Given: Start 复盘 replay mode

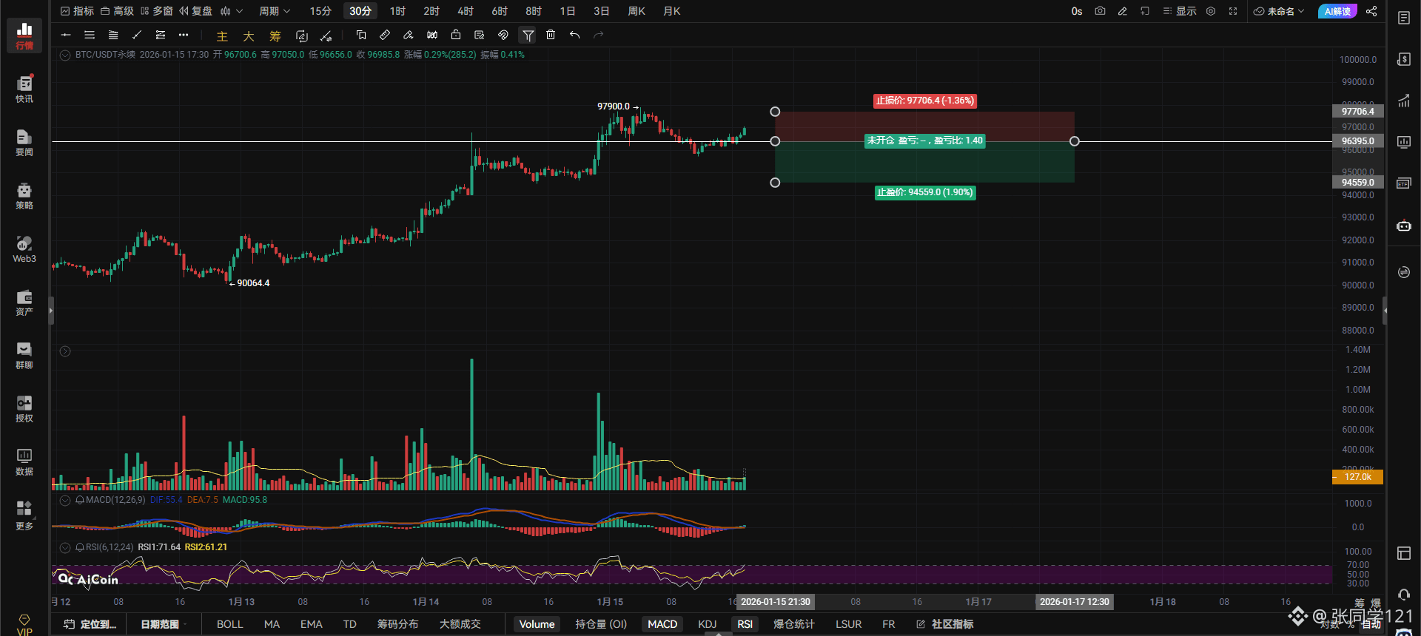Looking at the screenshot, I should click(195, 11).
